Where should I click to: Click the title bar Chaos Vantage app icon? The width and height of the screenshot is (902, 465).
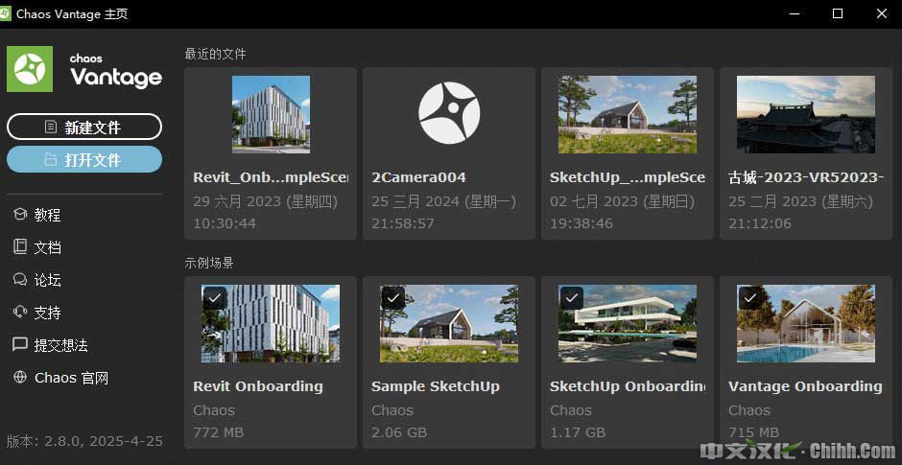click(x=10, y=13)
